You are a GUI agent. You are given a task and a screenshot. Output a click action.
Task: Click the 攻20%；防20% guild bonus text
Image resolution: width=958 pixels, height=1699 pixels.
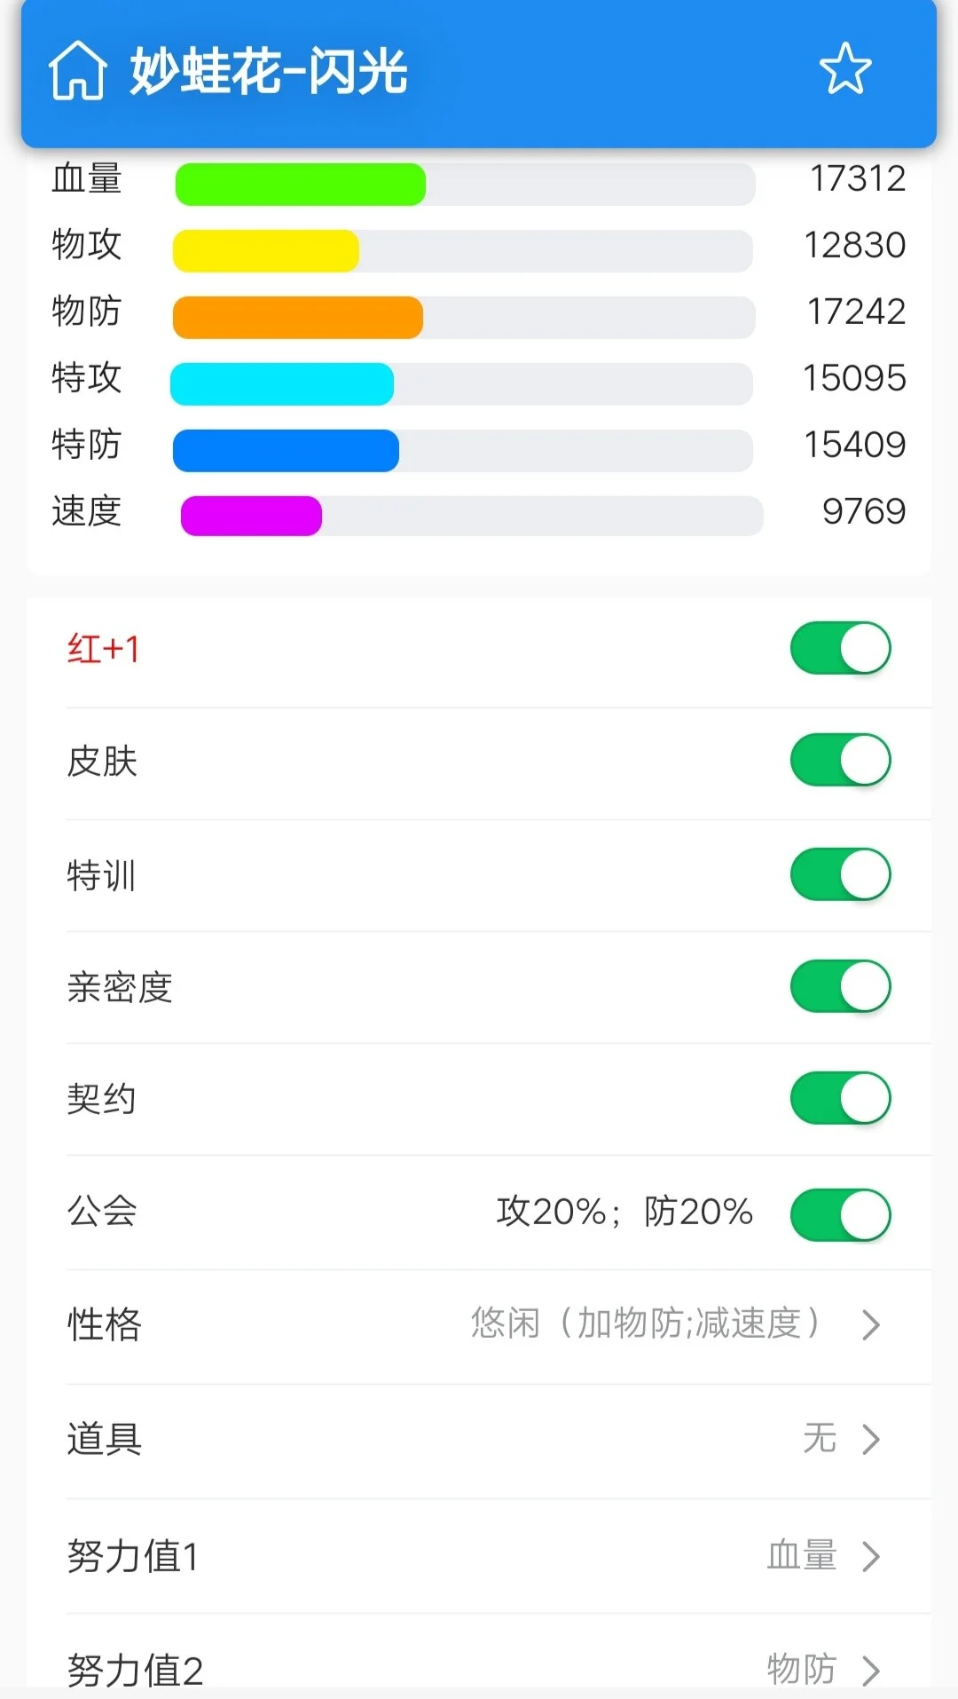(625, 1212)
